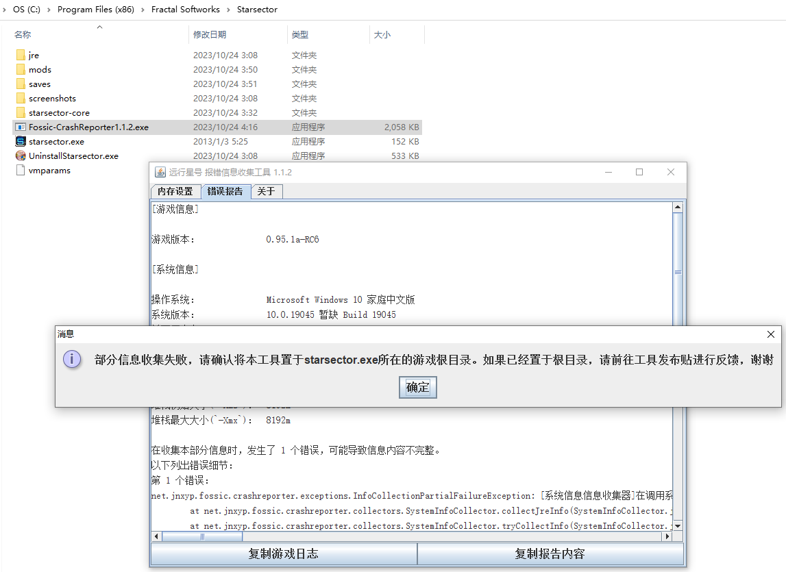The height and width of the screenshot is (572, 786).
Task: Switch to the 内存设置 tab
Action: pyautogui.click(x=175, y=191)
